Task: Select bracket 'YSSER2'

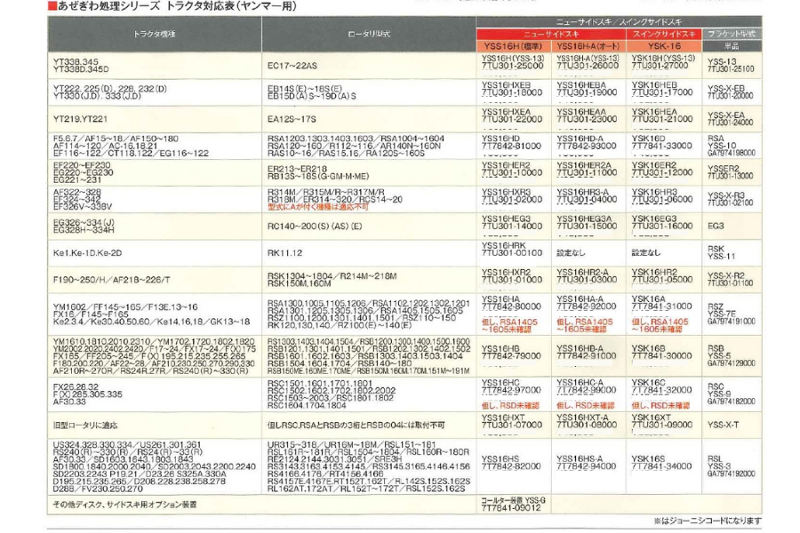Action: click(723, 168)
